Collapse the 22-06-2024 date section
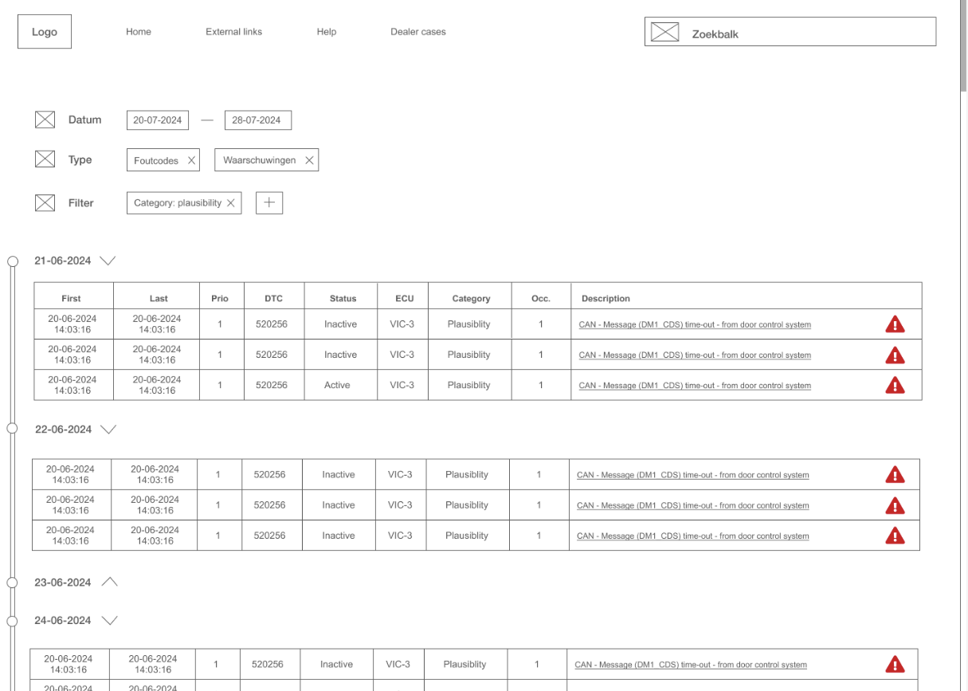This screenshot has height=691, width=968. coord(108,430)
